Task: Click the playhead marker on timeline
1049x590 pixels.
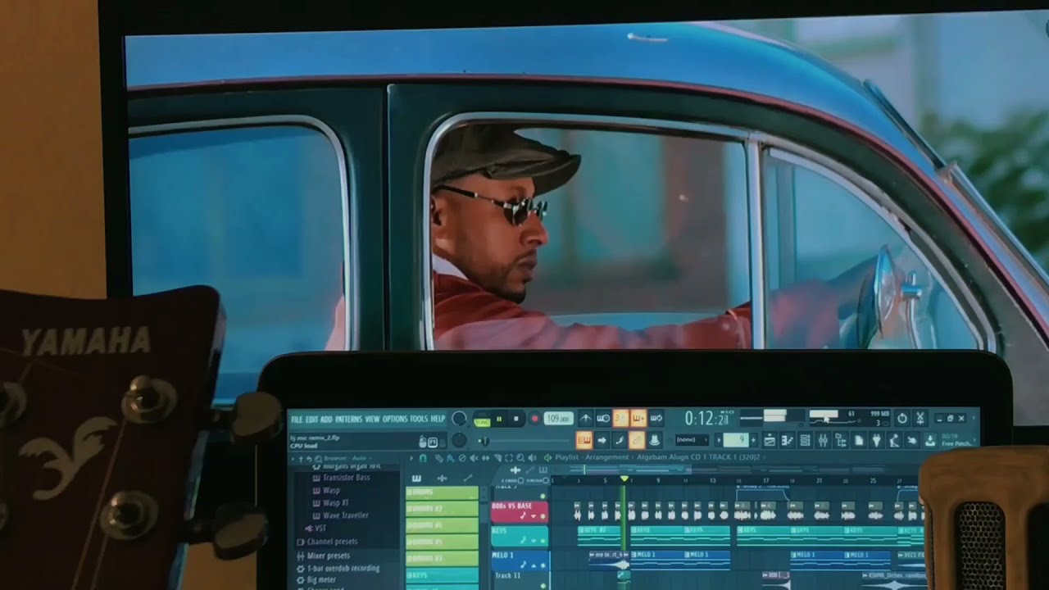Action: coord(624,479)
